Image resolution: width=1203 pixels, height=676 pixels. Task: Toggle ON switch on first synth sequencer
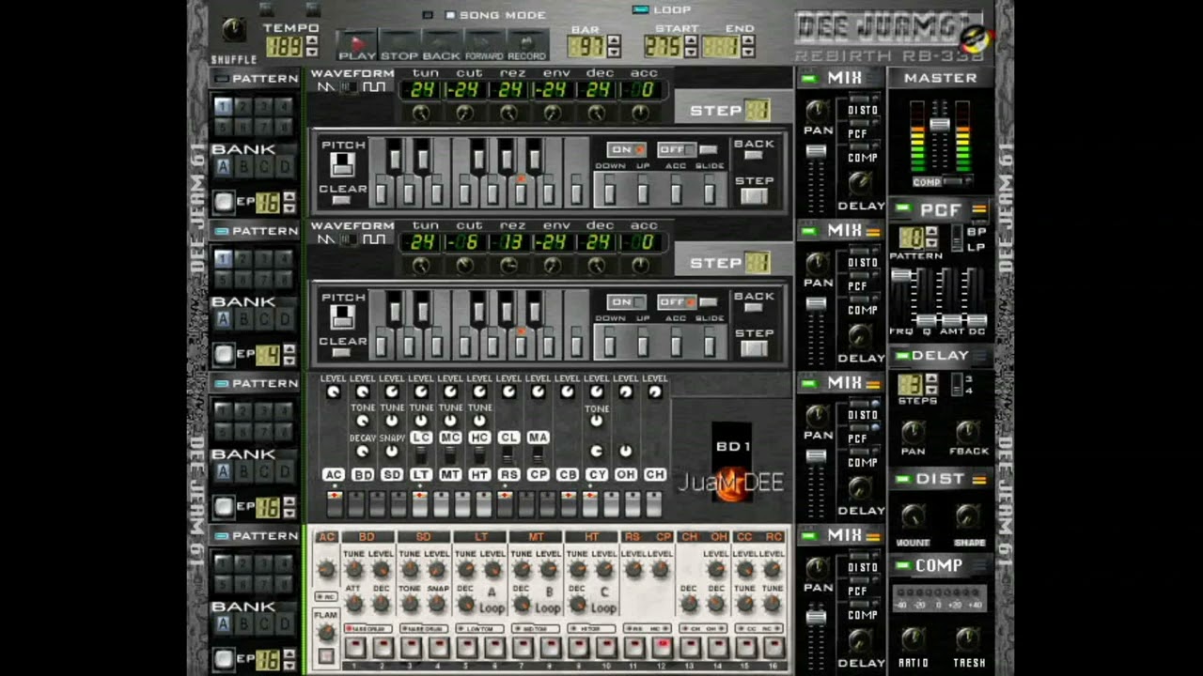626,150
